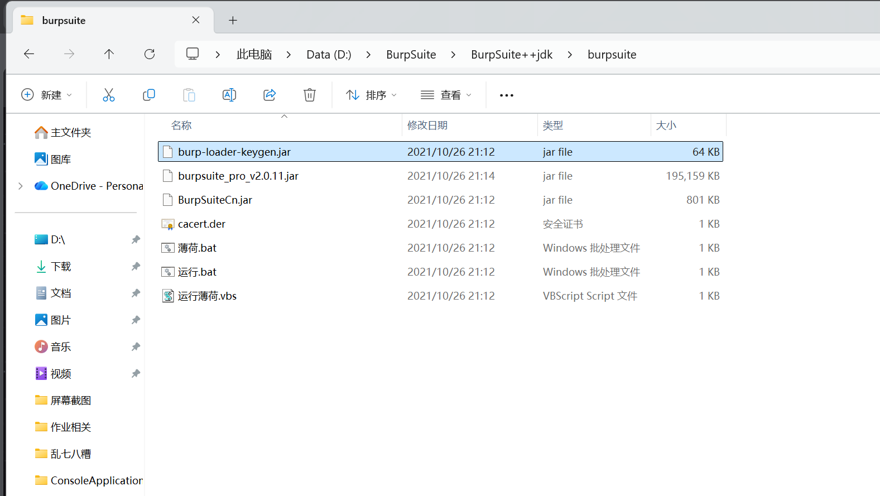Click the VBScript Script 文件 type cell
The width and height of the screenshot is (880, 496).
pyautogui.click(x=590, y=296)
